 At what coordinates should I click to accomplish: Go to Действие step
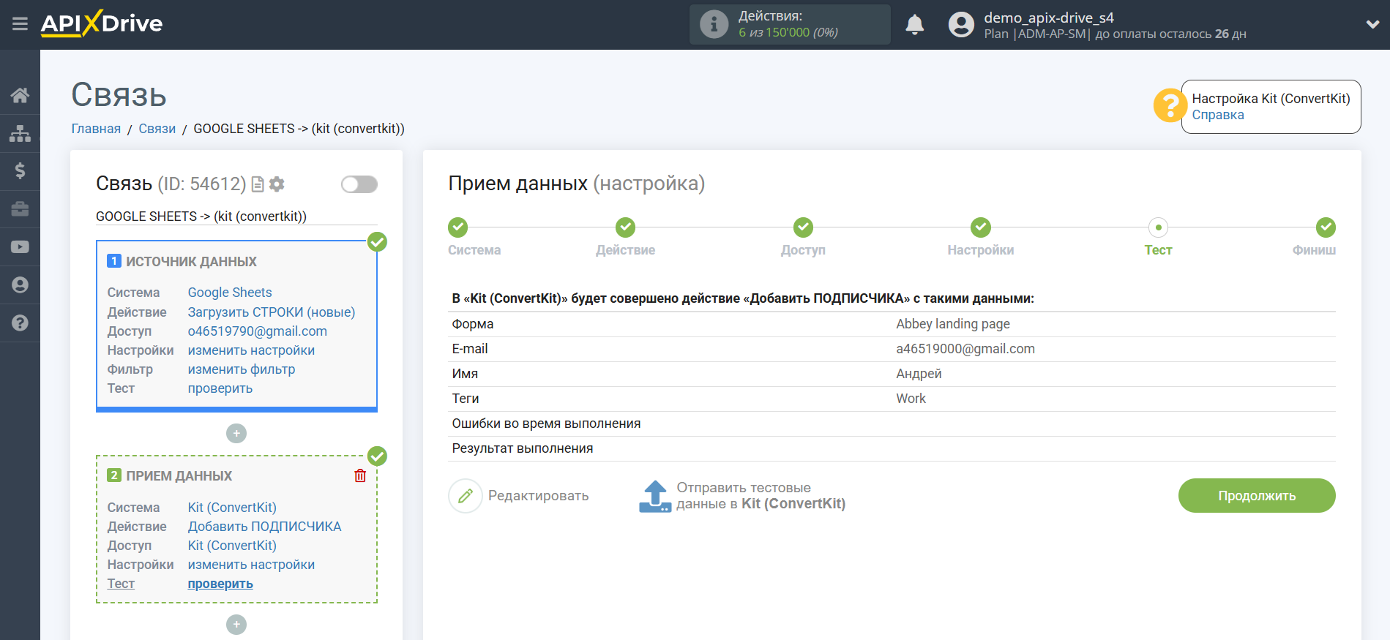coord(625,227)
